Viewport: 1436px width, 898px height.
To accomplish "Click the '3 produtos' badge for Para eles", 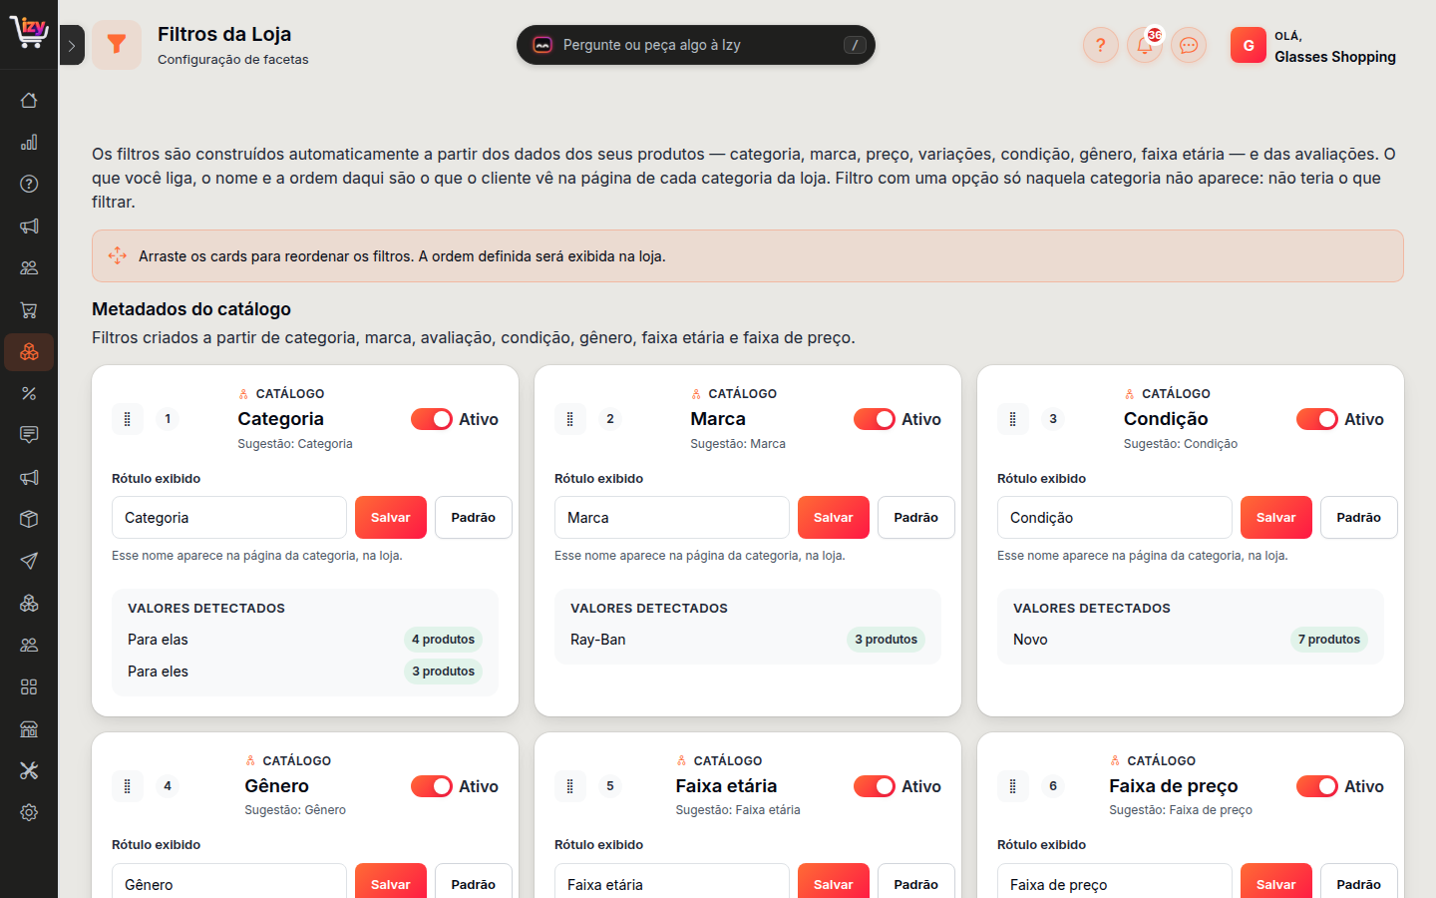I will tap(444, 672).
